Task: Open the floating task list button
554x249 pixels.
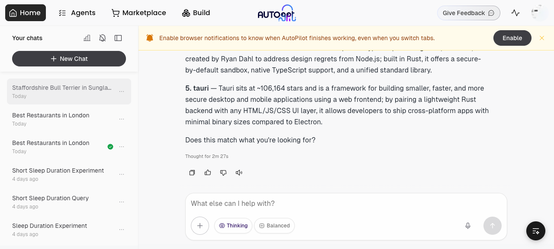Action: click(x=536, y=231)
